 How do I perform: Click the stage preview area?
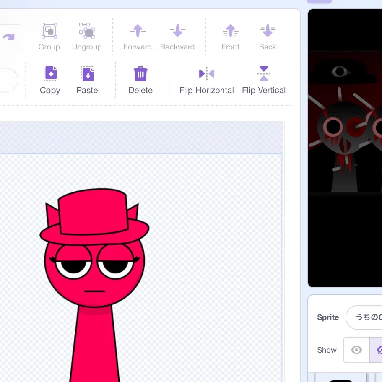(345, 148)
